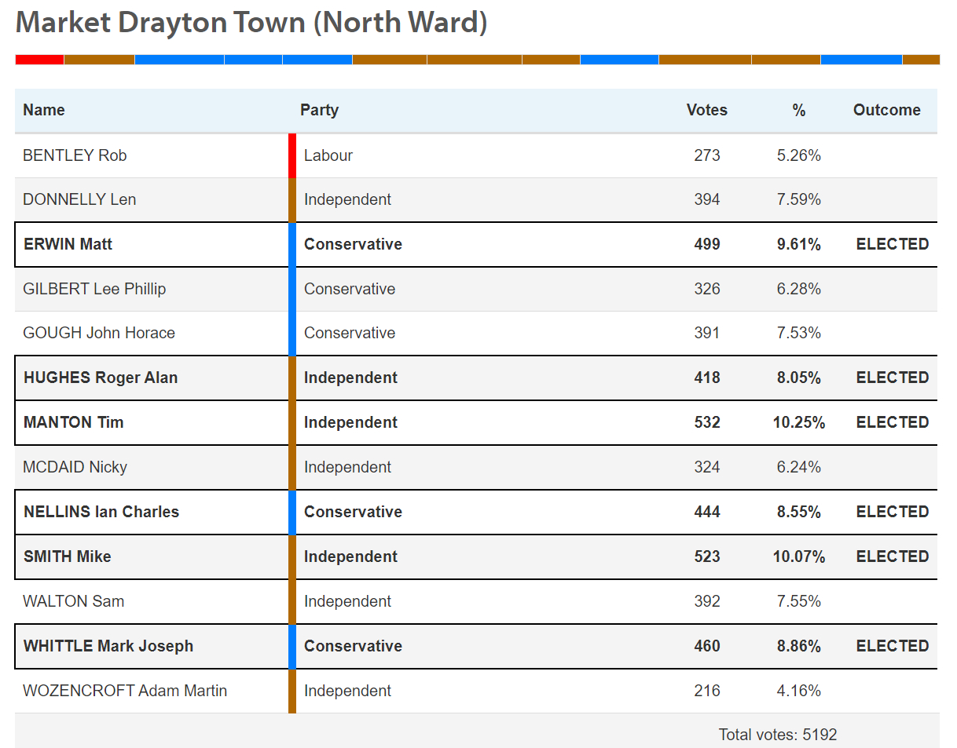Screen dimensions: 957x748
Task: Click blue color strip beside ERWIN Matt's party
Action: tap(292, 244)
